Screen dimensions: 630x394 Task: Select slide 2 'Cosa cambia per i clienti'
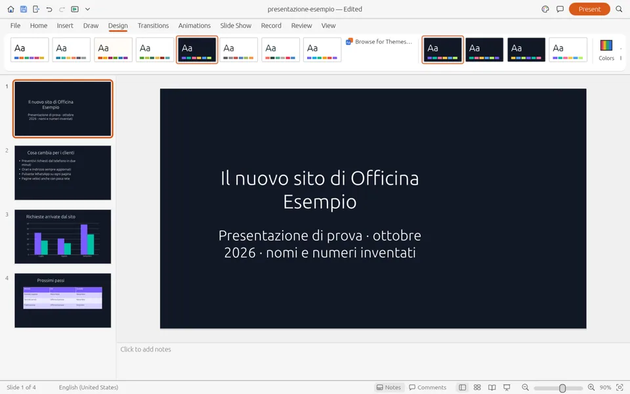pyautogui.click(x=63, y=173)
